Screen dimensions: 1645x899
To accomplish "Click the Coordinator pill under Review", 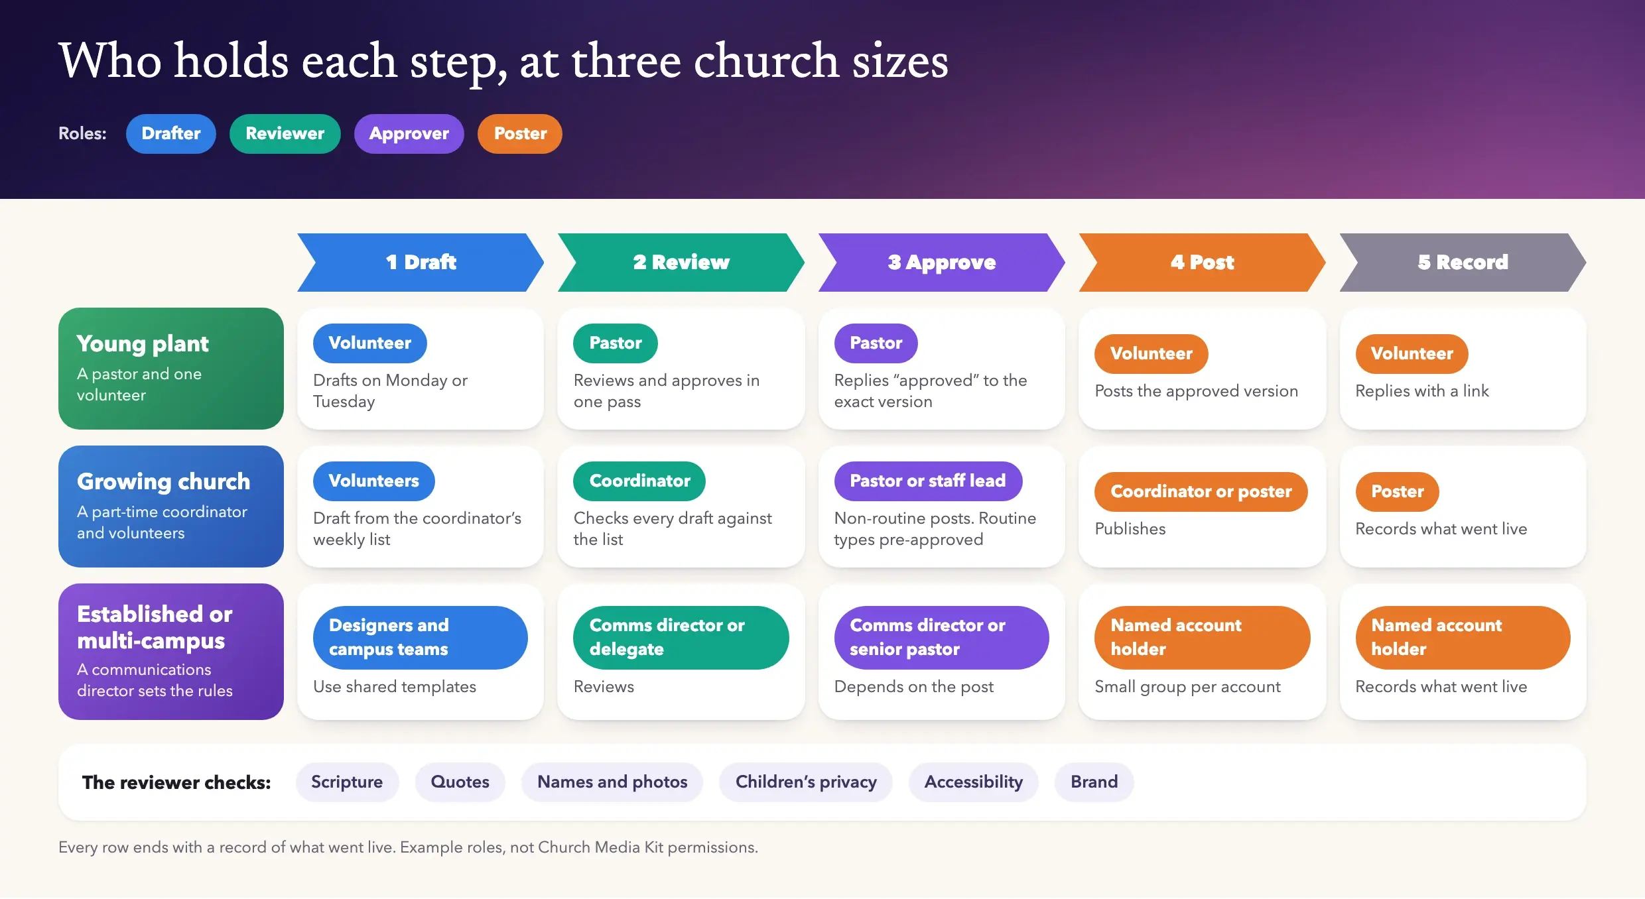I will point(639,481).
